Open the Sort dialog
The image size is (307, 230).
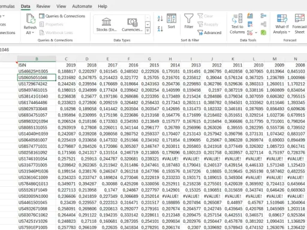pos(171,21)
